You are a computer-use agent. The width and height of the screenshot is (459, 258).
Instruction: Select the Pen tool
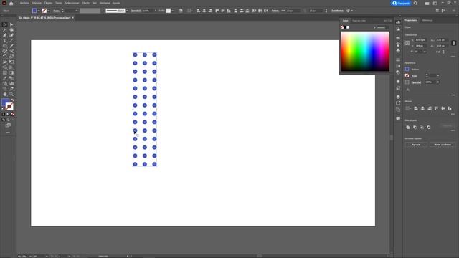(x=5, y=35)
